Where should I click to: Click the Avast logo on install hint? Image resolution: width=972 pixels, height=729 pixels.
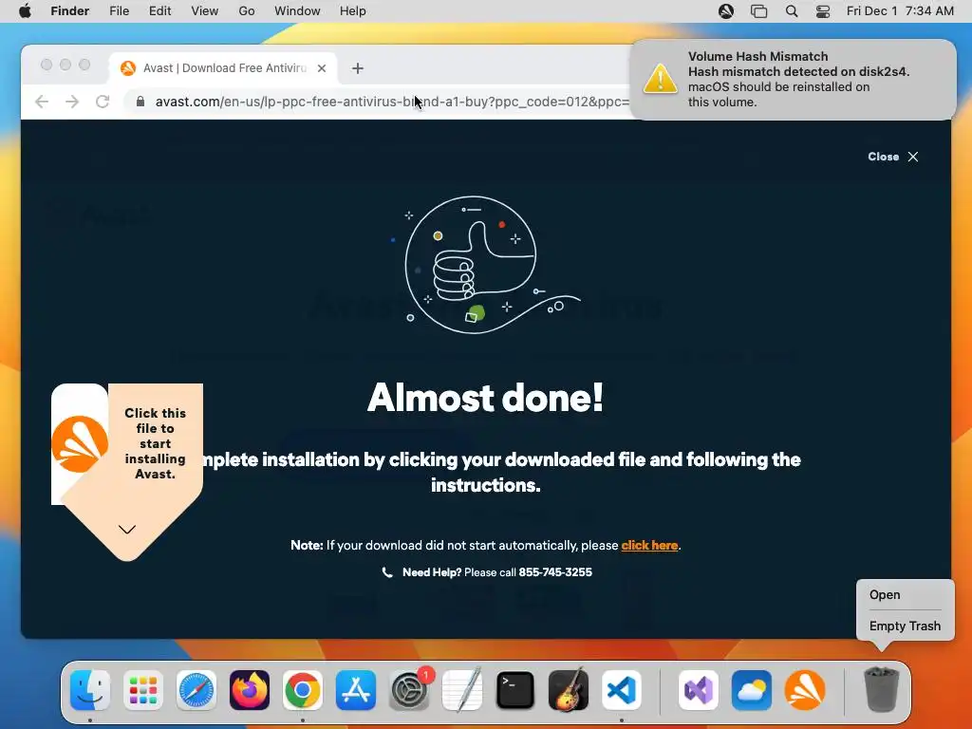tap(80, 444)
